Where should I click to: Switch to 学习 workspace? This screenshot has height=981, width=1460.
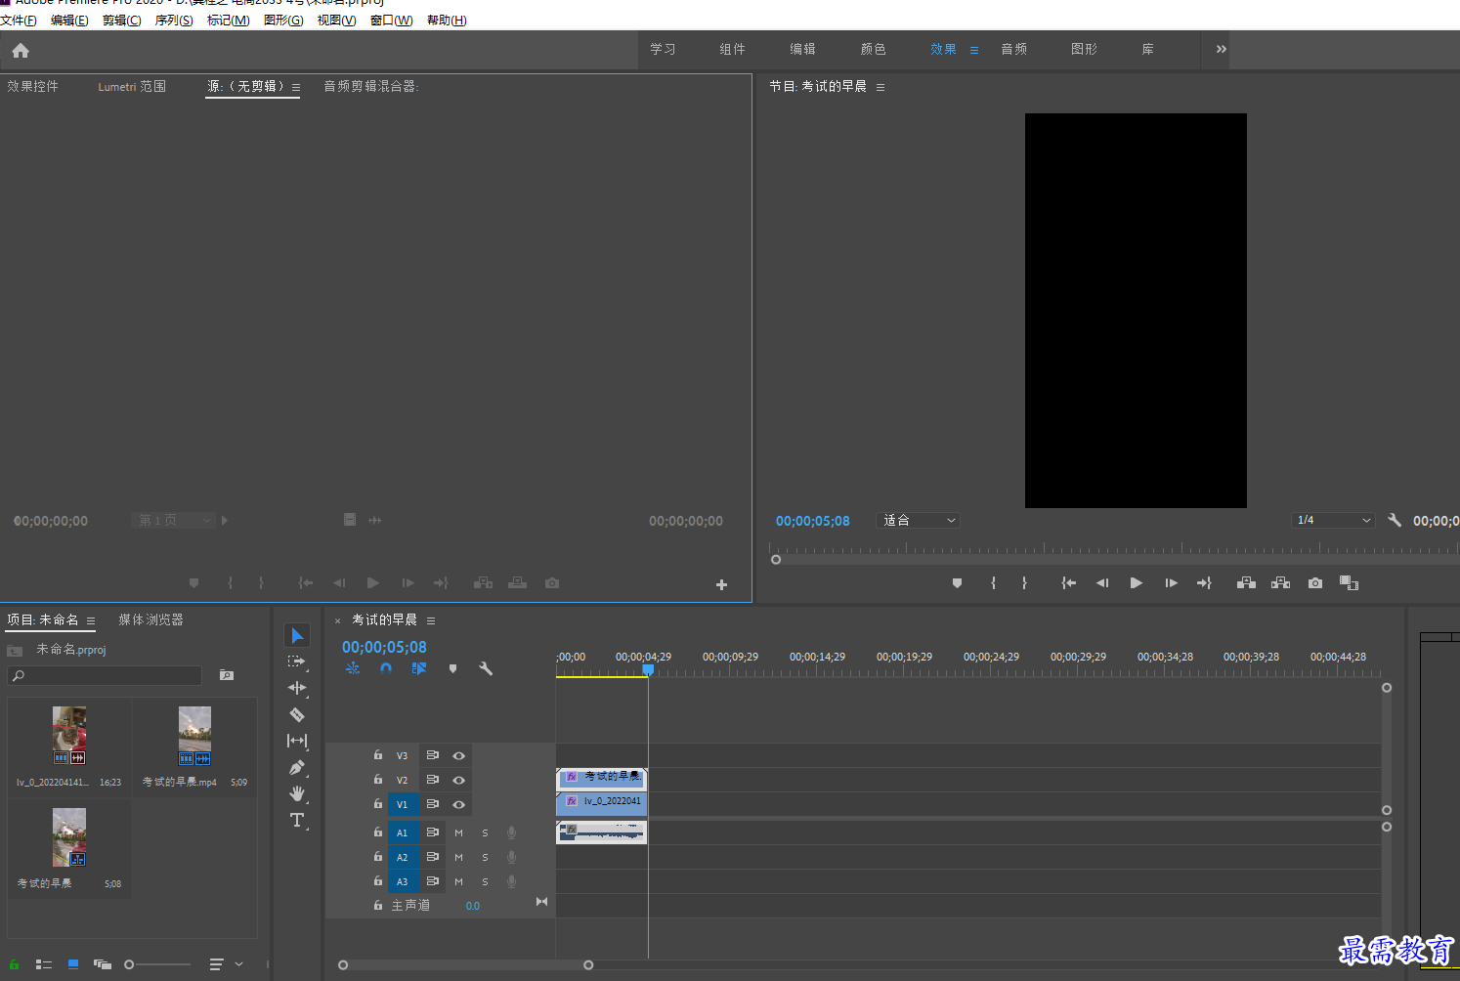663,49
